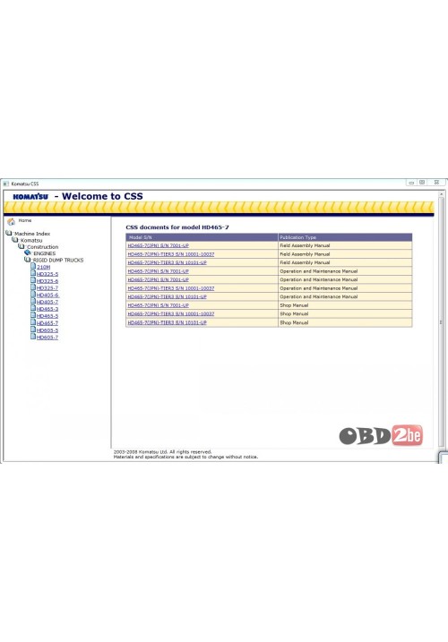Select the Machine Index tree label

[32, 234]
